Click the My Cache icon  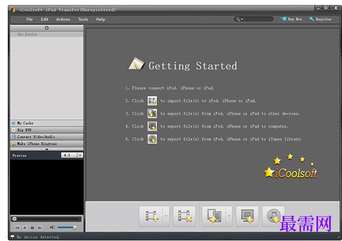point(14,123)
